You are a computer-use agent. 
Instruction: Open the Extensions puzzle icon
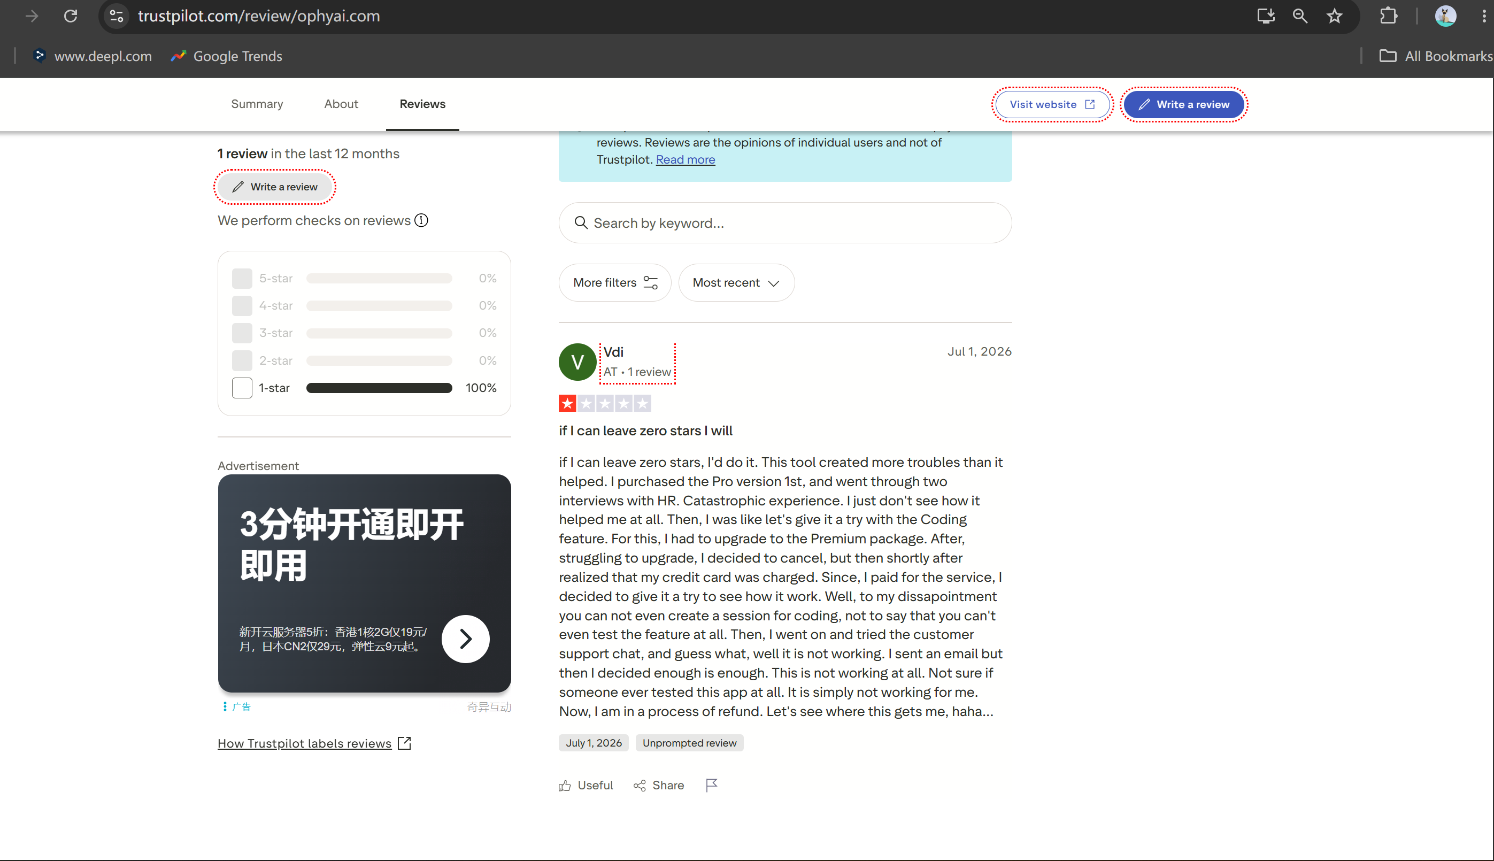(1388, 16)
